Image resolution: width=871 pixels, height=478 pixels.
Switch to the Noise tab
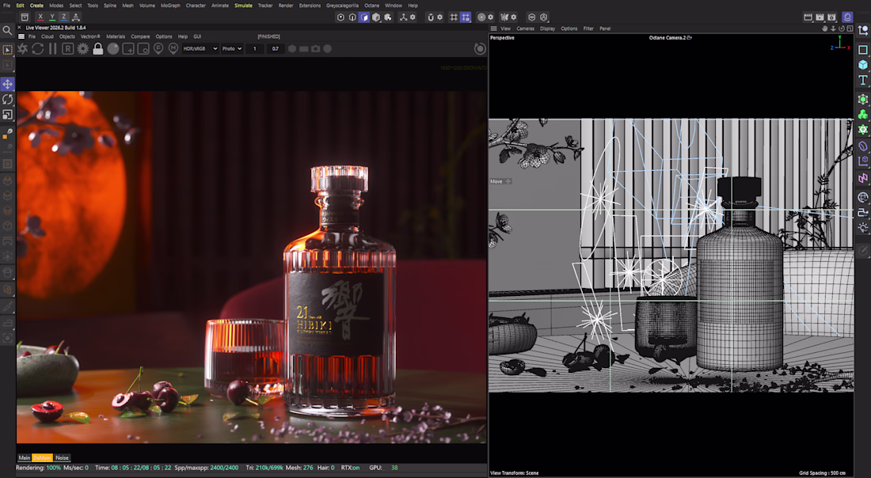coord(62,458)
